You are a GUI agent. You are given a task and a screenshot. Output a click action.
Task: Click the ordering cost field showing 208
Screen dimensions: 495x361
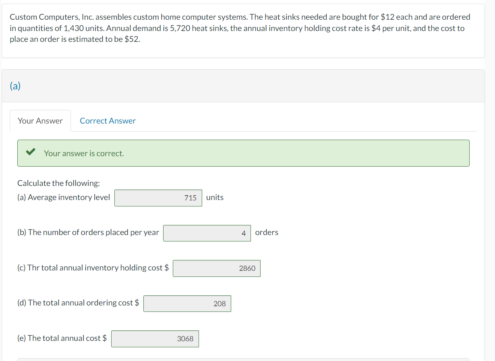187,303
